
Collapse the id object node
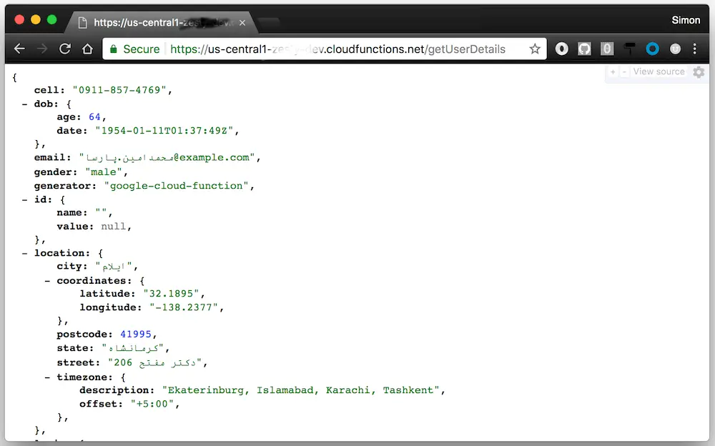click(x=25, y=199)
